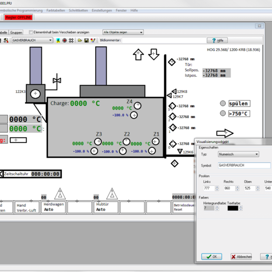Open the Farbtabellen menu
This screenshot has width=272, height=272.
(x=55, y=10)
